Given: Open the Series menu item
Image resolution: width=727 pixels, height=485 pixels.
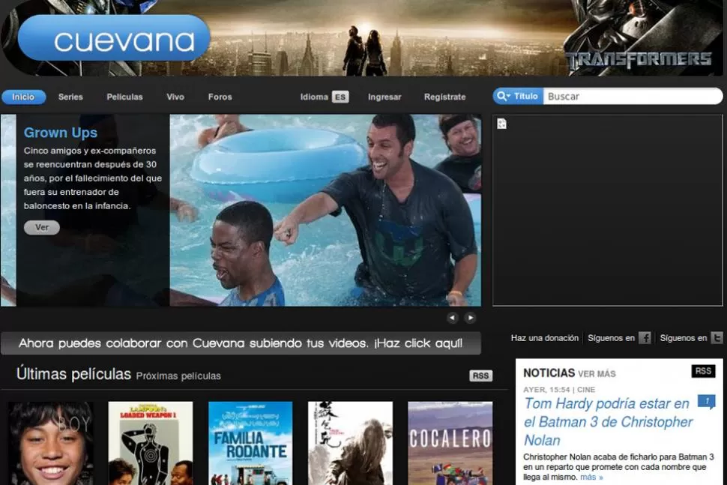Looking at the screenshot, I should pos(70,97).
